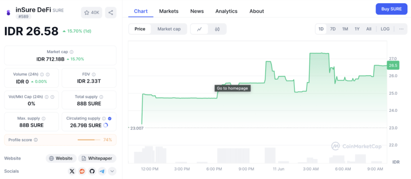Switch to line chart view icon
411x179 pixels.
(199, 29)
